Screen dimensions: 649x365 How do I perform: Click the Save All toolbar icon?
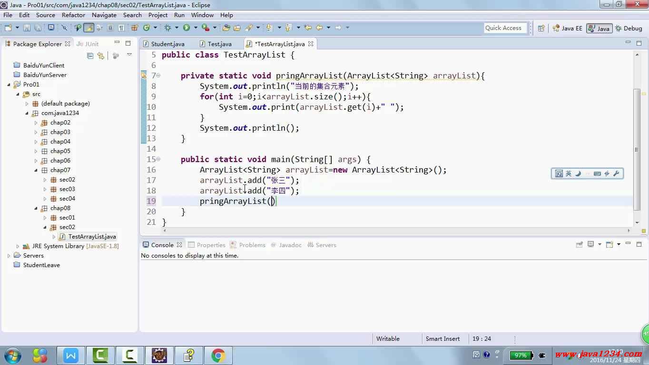[x=38, y=28]
